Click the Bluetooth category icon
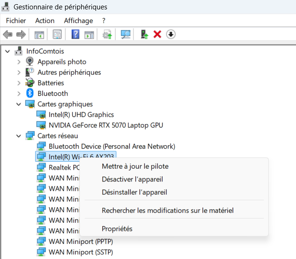The height and width of the screenshot is (259, 296). coord(30,94)
